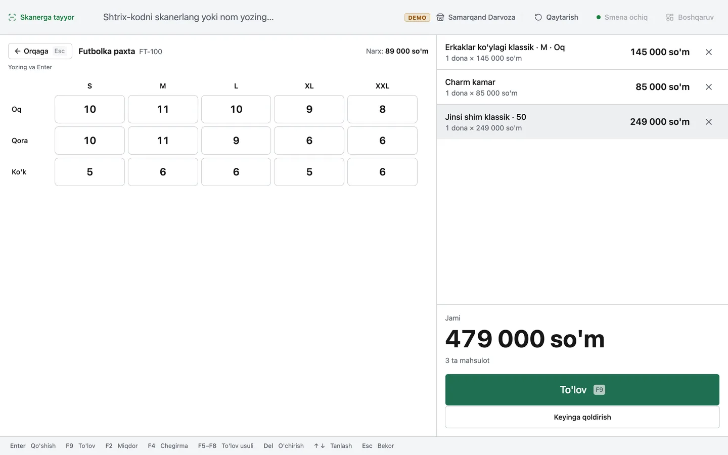This screenshot has width=728, height=455.
Task: Delete Jinsi shim klassik cart line
Action: pos(709,122)
